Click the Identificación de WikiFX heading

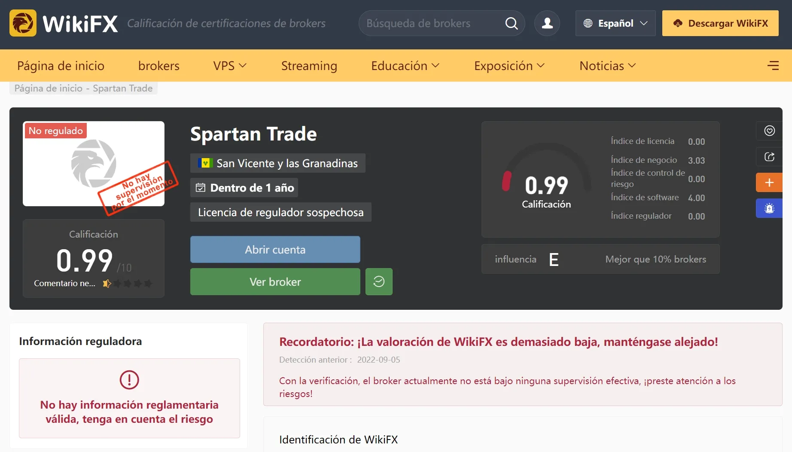338,440
